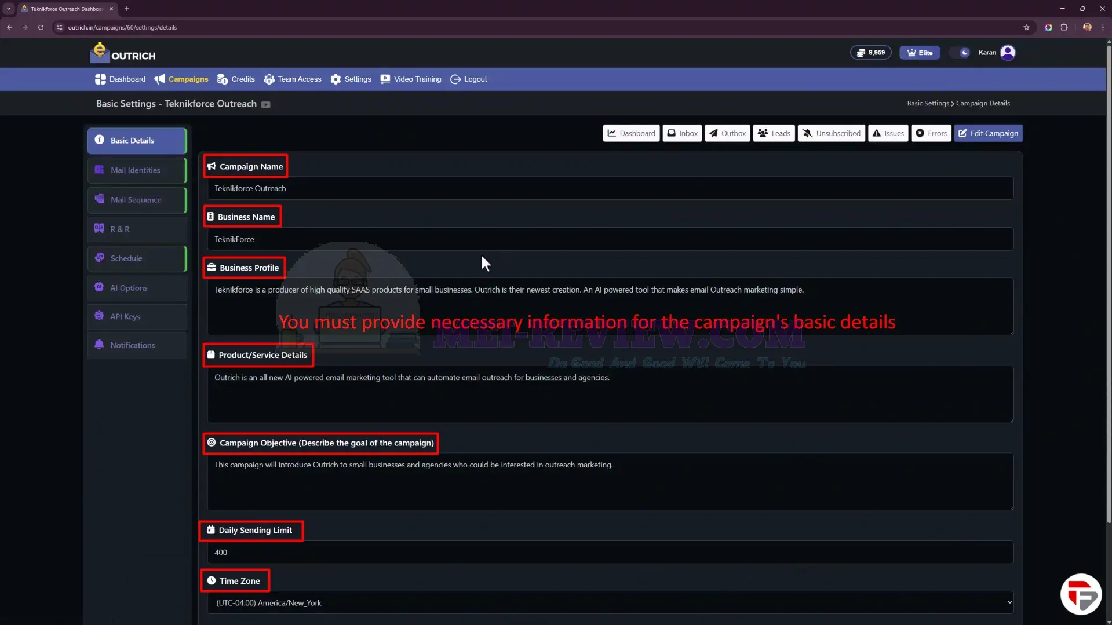Open the Mail Identities sidebar tab
This screenshot has width=1112, height=625.
click(x=137, y=170)
